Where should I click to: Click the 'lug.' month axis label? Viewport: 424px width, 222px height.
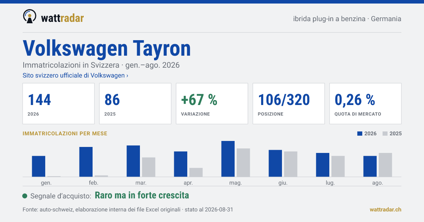[x=330, y=183]
